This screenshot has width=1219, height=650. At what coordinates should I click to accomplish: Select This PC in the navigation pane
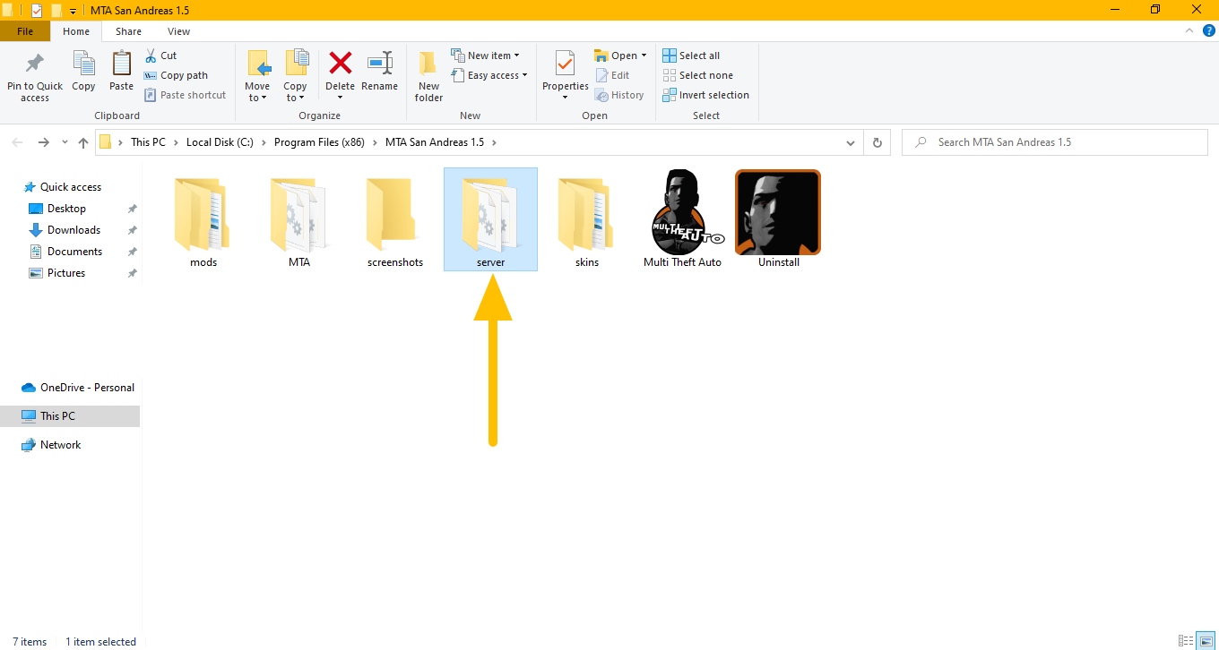70,416
